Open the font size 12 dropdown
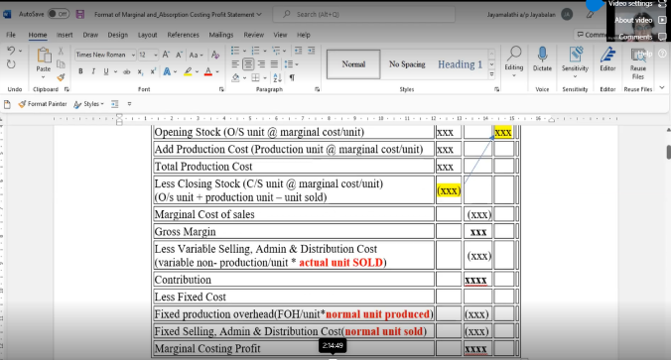Image resolution: width=671 pixels, height=360 pixels. tap(155, 56)
